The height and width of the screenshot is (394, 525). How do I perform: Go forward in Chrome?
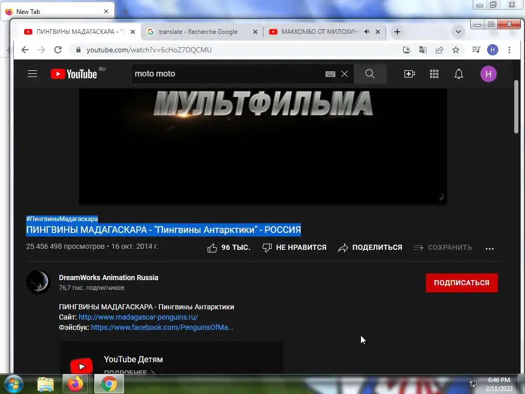tap(42, 50)
